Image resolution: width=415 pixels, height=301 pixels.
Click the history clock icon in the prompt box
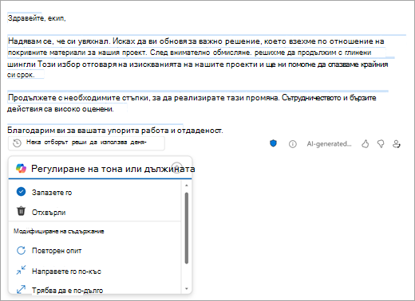(x=17, y=143)
